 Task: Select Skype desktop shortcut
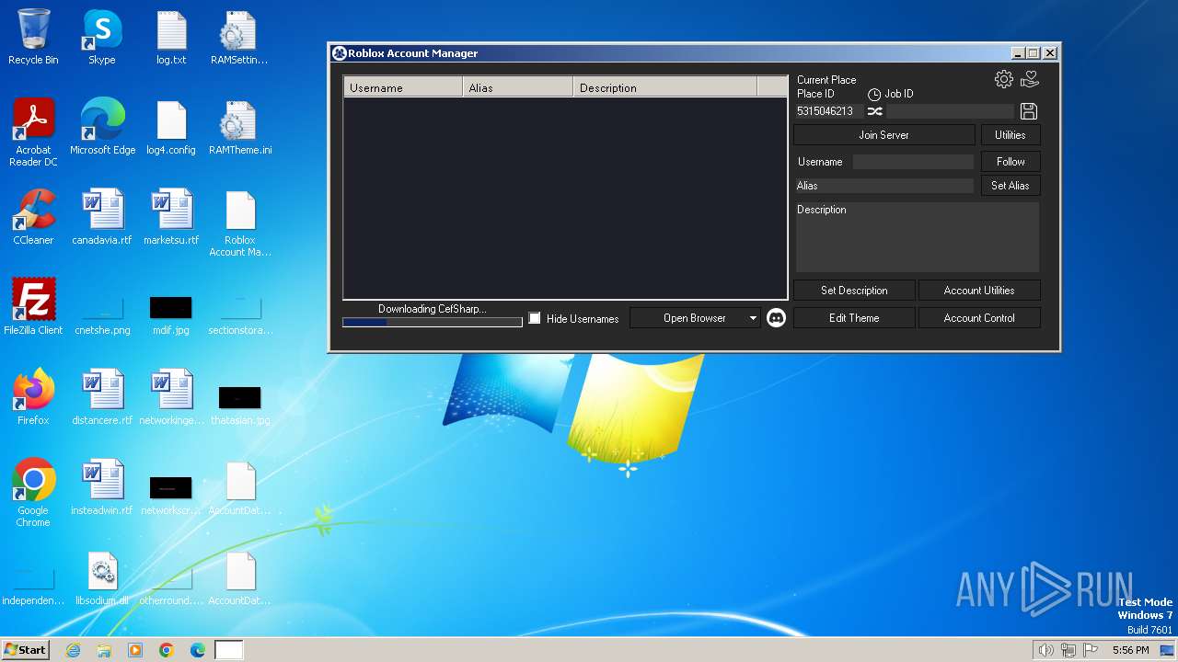(x=102, y=38)
